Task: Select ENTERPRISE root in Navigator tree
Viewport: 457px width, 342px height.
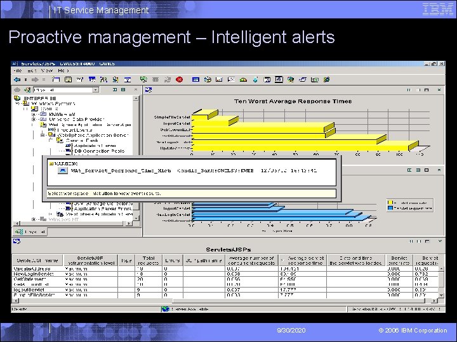Action: coord(39,98)
